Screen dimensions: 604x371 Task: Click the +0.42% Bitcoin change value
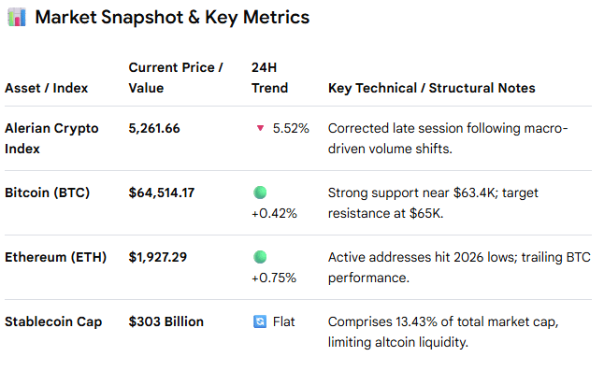(274, 213)
